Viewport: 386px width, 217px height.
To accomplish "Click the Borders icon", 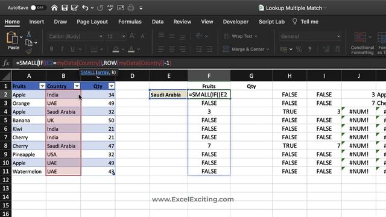I will (x=94, y=49).
